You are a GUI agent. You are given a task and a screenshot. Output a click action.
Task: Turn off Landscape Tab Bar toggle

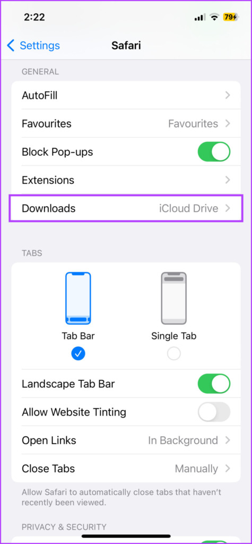tap(214, 384)
